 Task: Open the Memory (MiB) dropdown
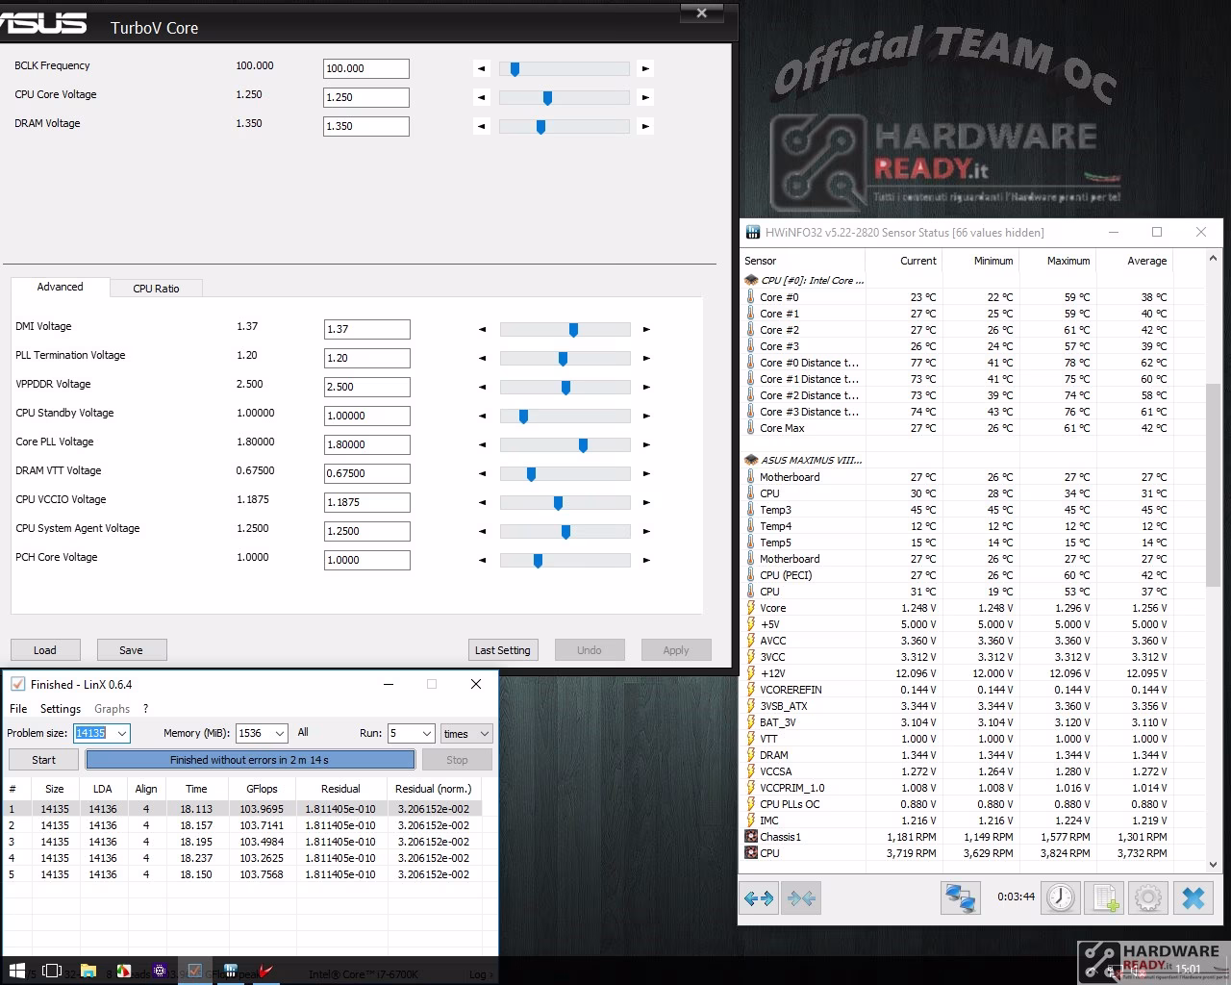coord(279,733)
